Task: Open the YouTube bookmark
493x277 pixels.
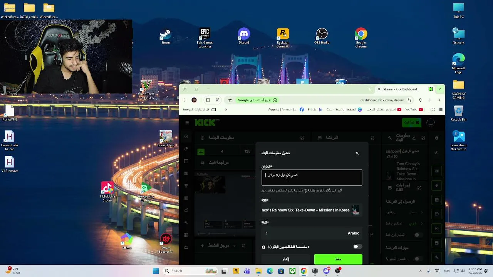Action: click(x=413, y=110)
